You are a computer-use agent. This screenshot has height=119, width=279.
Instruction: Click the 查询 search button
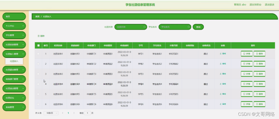[198, 27]
